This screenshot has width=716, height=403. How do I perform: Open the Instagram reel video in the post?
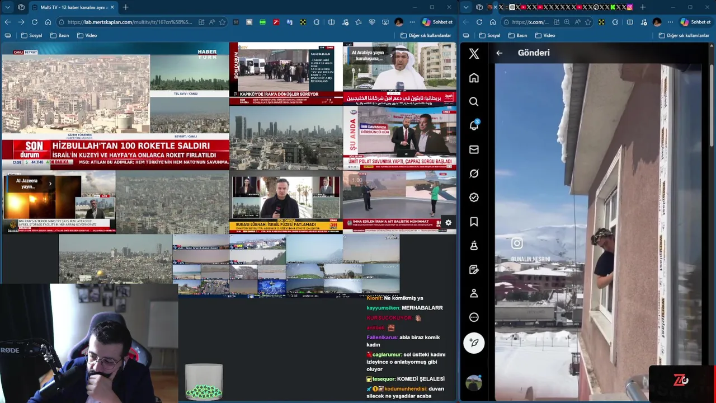pos(599,232)
